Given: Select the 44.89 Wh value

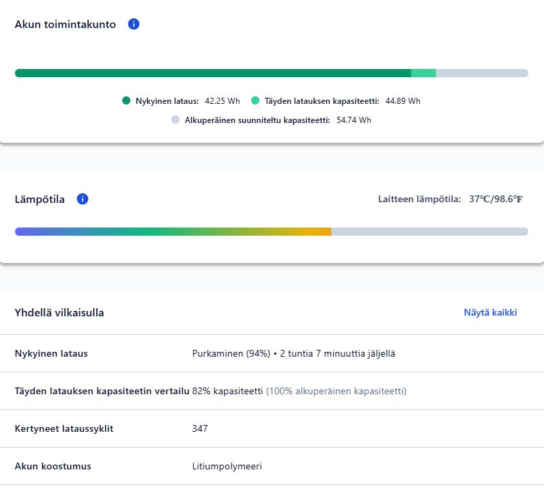Looking at the screenshot, I should 403,101.
